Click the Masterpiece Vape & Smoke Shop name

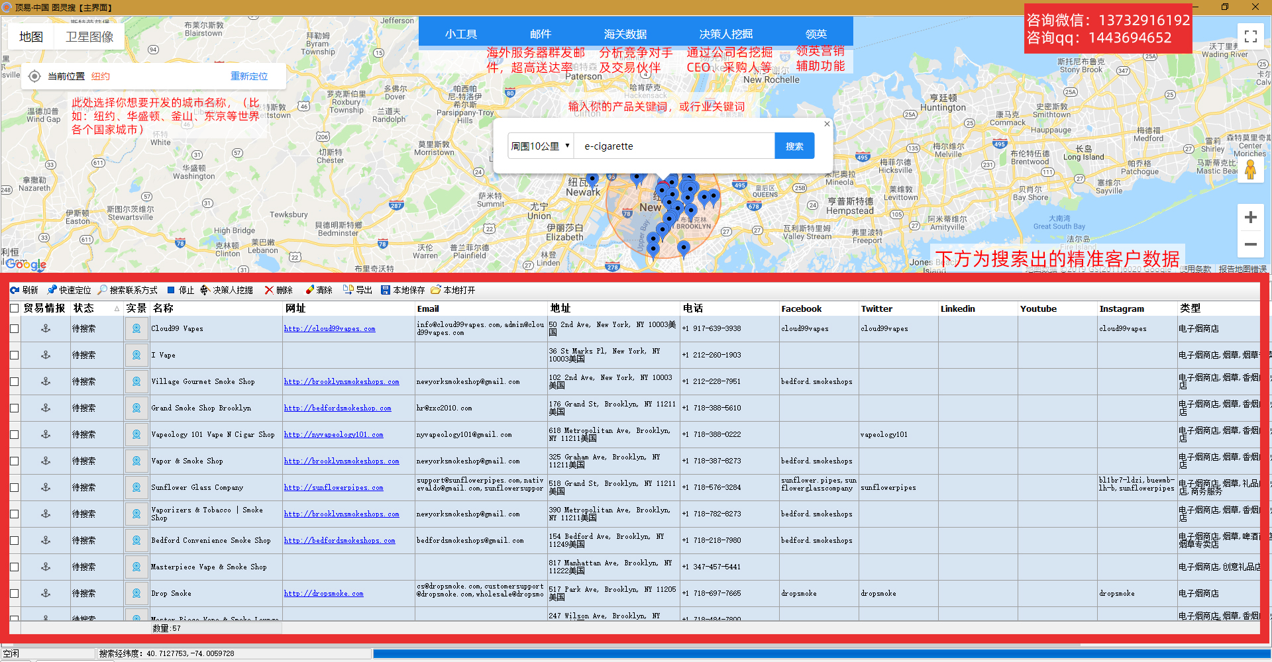209,567
